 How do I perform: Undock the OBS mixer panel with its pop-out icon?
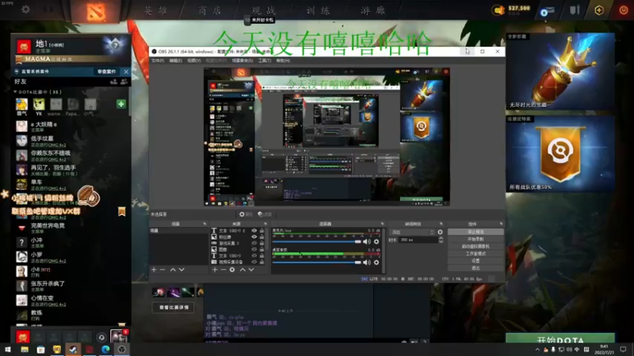pos(382,224)
